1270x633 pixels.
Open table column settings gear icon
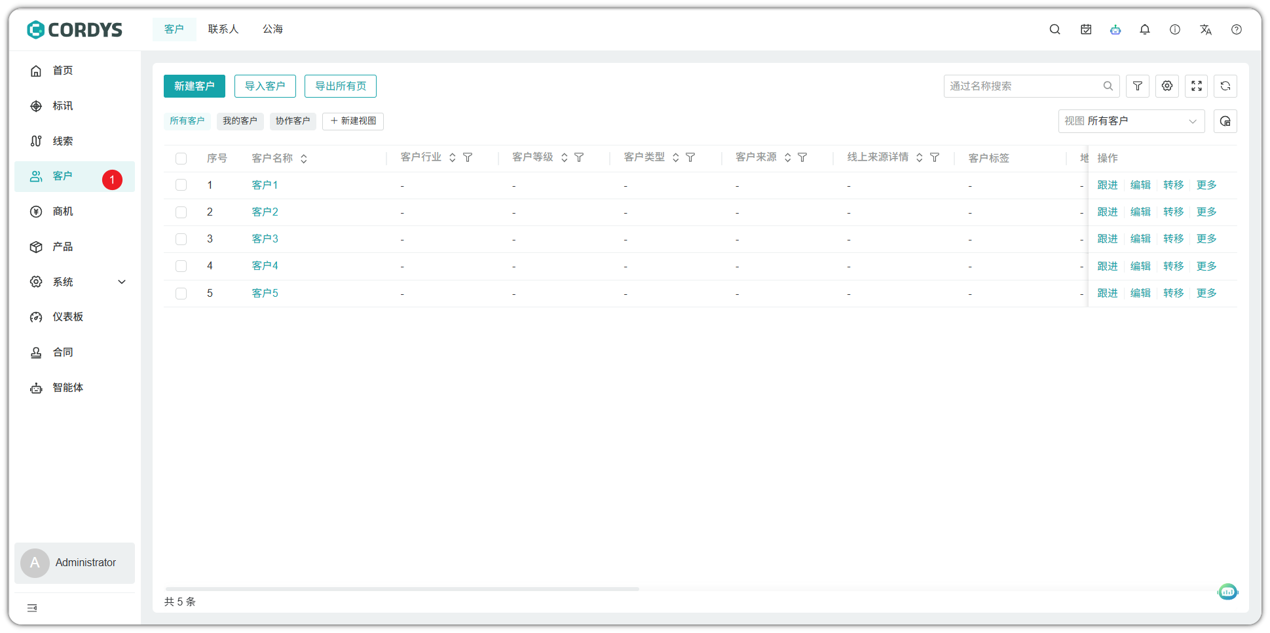click(1167, 86)
